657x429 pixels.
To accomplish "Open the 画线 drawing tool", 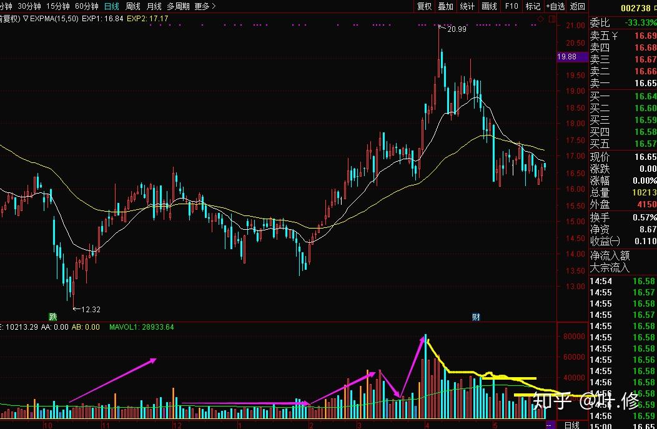I will [x=489, y=6].
